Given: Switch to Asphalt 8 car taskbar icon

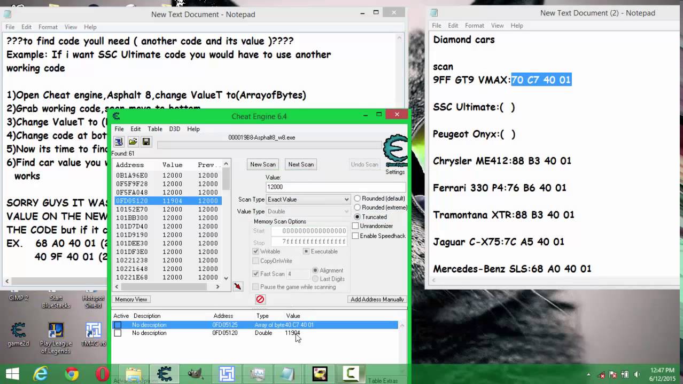Looking at the screenshot, I should [x=320, y=374].
